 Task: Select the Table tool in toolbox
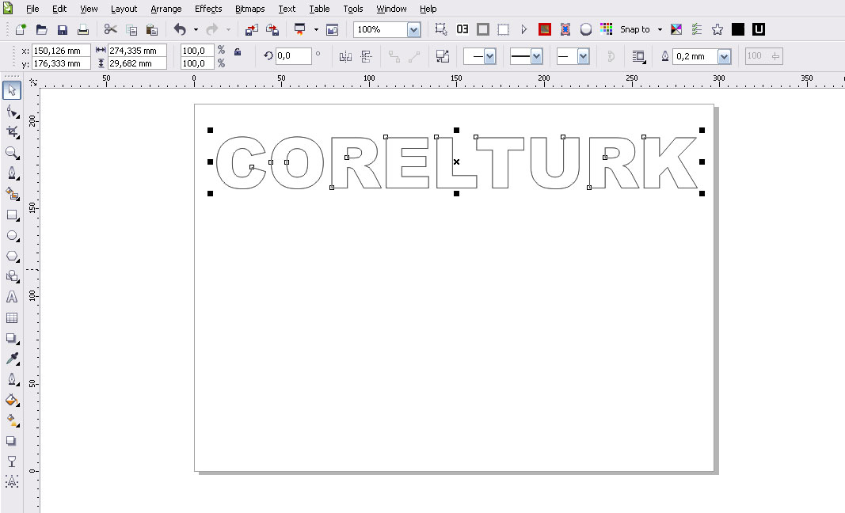(12, 318)
